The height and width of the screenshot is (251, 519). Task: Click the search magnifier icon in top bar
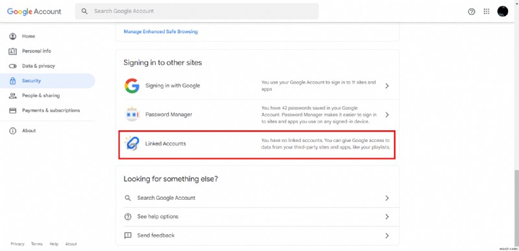point(85,11)
